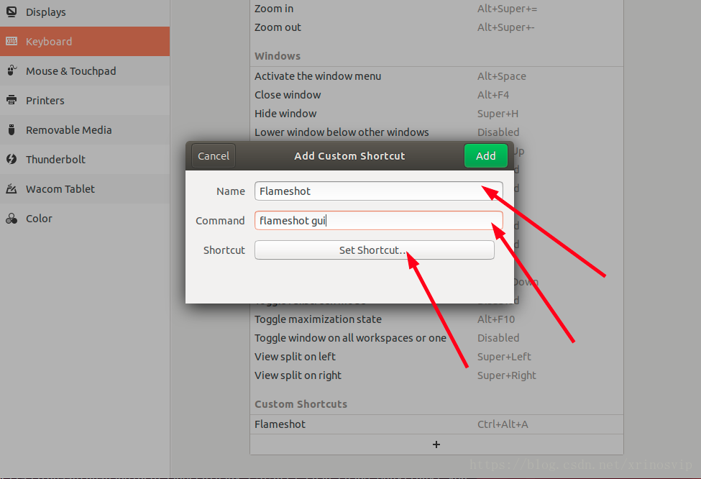The height and width of the screenshot is (479, 701).
Task: Click the Alt+F10 shortcut value
Action: [x=496, y=319]
